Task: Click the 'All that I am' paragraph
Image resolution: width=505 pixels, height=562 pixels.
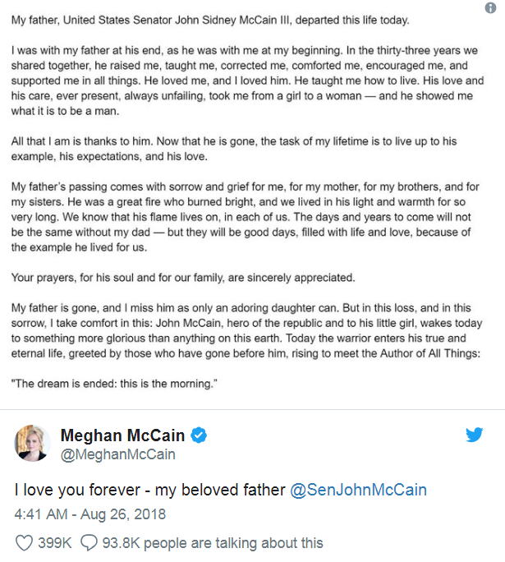Action: (234, 149)
